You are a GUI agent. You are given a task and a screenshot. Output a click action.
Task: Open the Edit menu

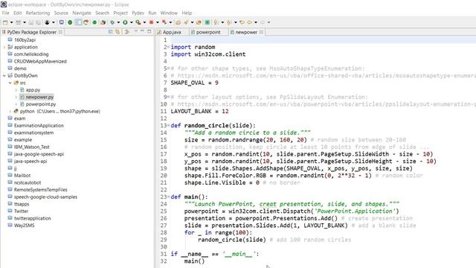pyautogui.click(x=18, y=13)
